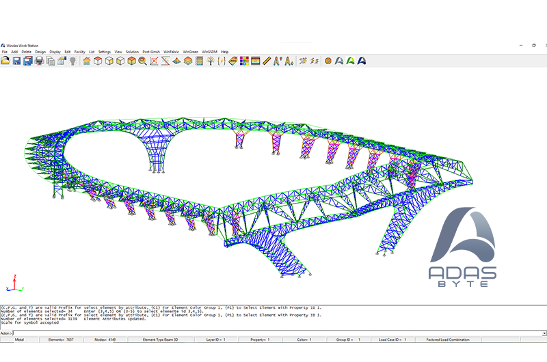Click the Color= 1 status cell

click(304, 339)
